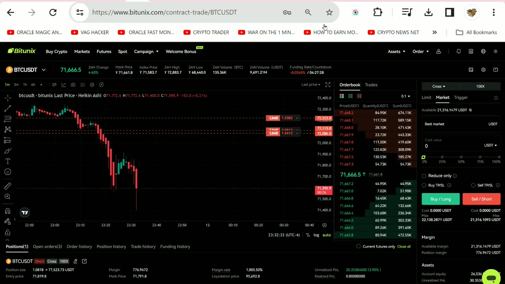Open the language globe selector
505x284 pixels.
point(483,51)
